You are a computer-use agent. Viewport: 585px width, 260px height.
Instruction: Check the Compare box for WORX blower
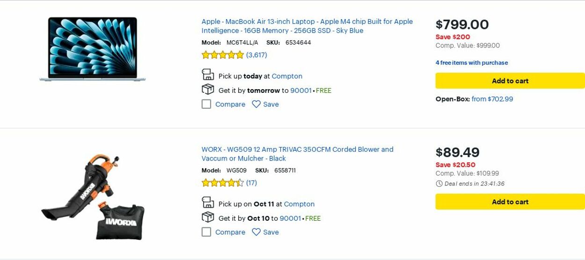pos(206,232)
